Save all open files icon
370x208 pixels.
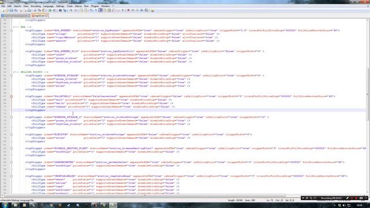coord(16,10)
